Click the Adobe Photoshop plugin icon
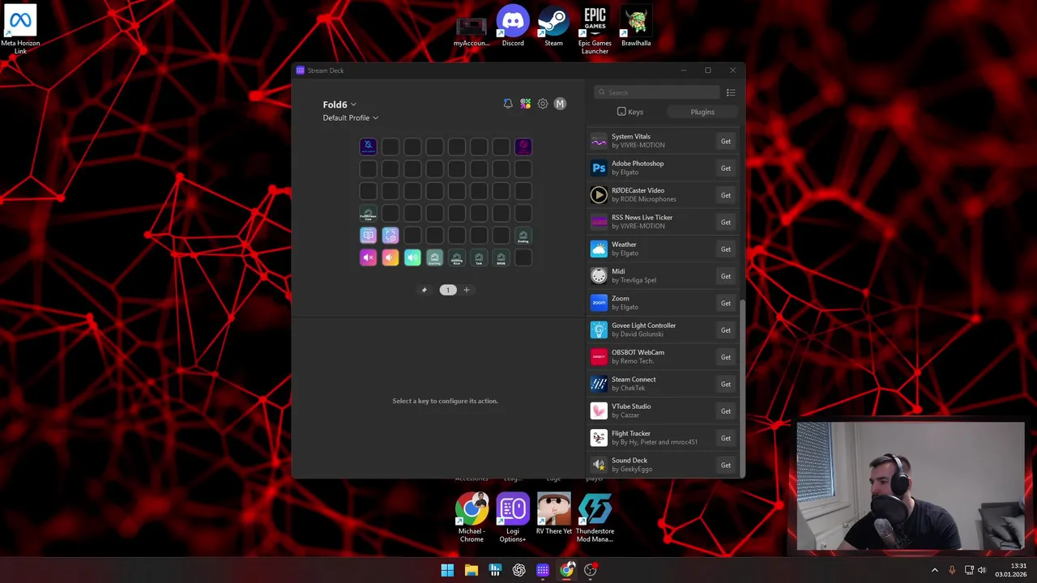This screenshot has width=1037, height=583. pyautogui.click(x=599, y=168)
